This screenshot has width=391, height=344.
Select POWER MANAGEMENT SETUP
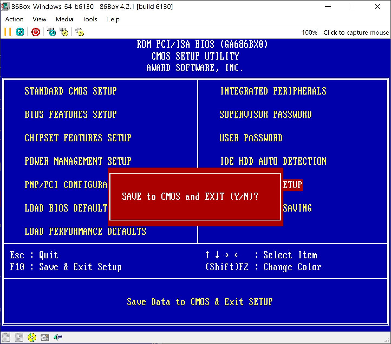[x=78, y=161]
